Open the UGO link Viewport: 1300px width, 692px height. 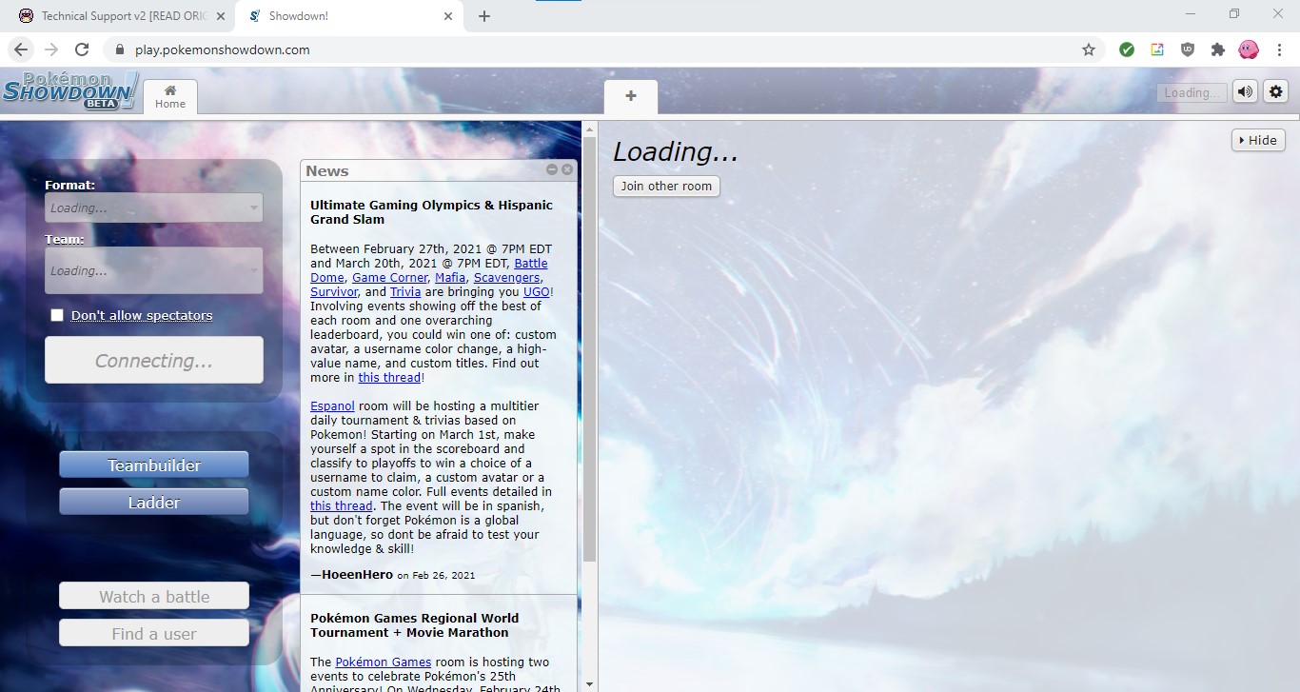click(536, 292)
